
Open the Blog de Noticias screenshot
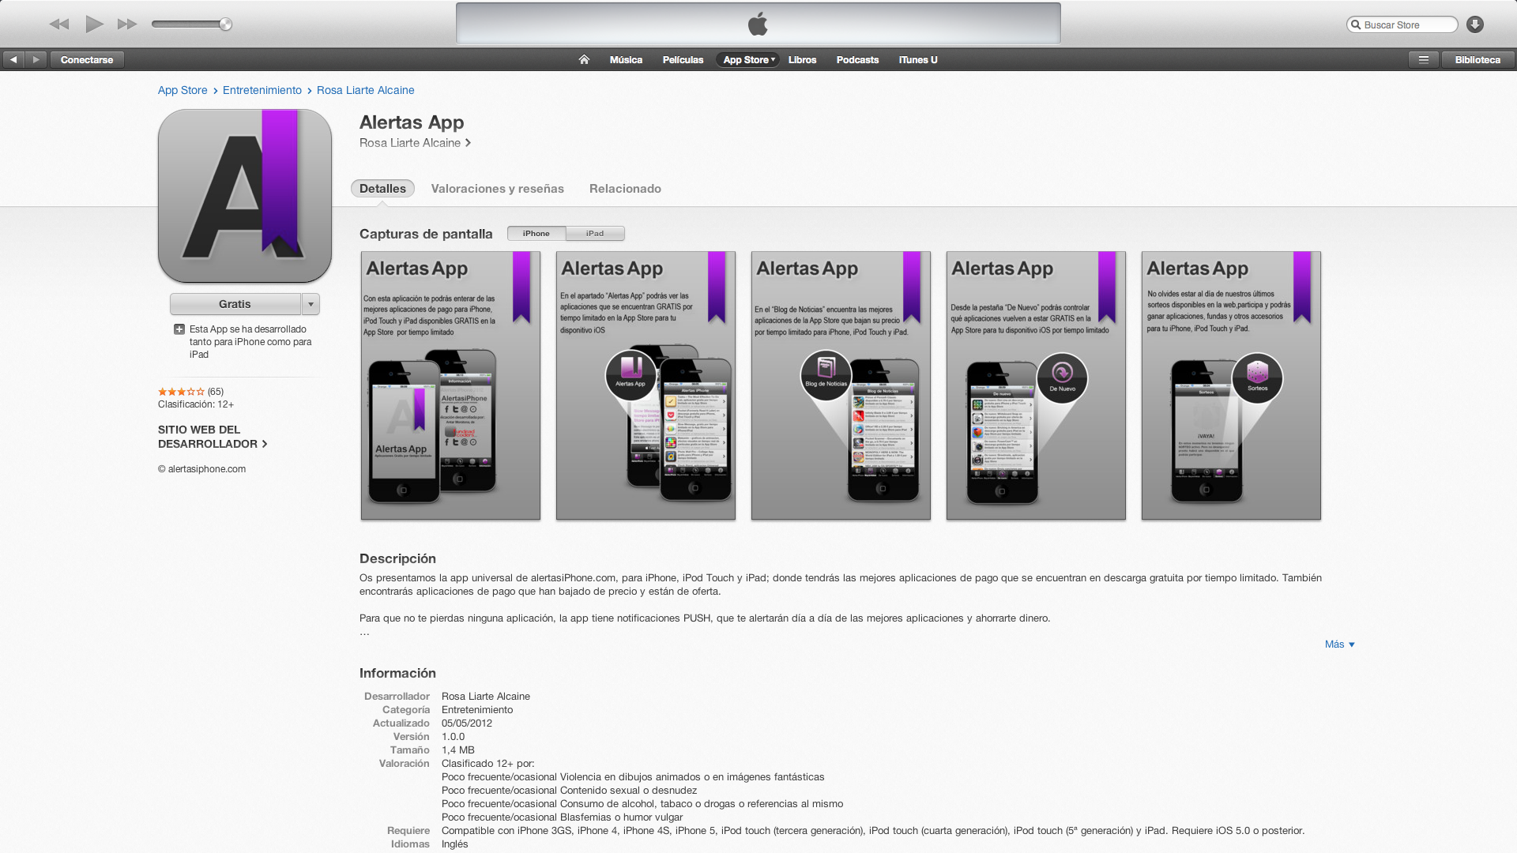click(841, 385)
